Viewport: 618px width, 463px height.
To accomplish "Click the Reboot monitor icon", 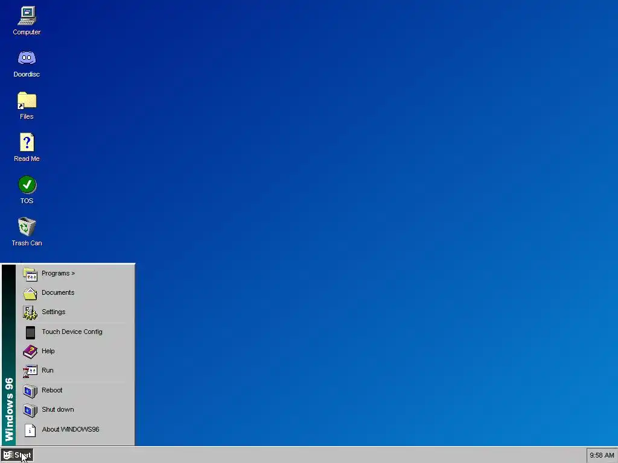I will point(30,391).
